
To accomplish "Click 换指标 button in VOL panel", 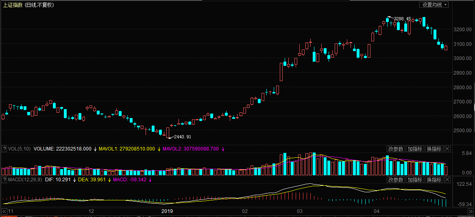I will click(434, 149).
